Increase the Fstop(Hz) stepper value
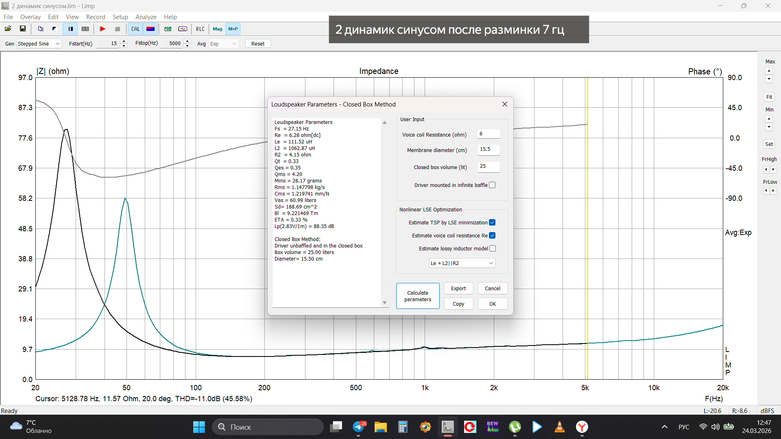 (x=188, y=41)
